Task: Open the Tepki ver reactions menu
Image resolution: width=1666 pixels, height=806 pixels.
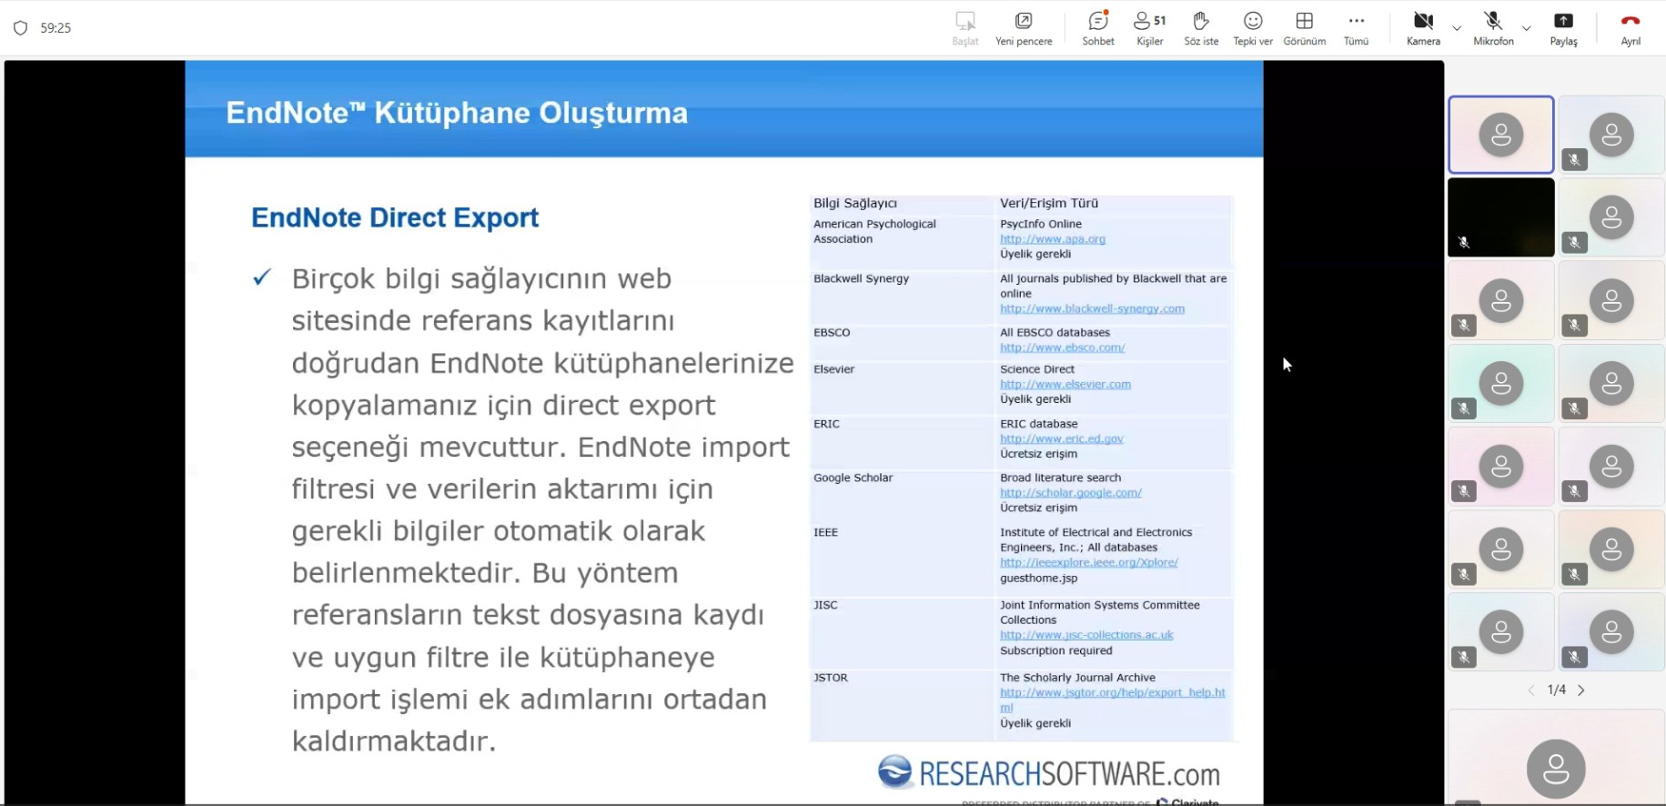Action: 1252,28
